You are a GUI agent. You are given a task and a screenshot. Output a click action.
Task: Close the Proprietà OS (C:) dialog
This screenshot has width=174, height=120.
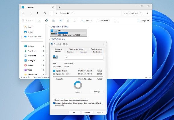[x=104, y=44]
